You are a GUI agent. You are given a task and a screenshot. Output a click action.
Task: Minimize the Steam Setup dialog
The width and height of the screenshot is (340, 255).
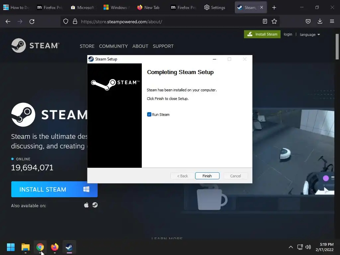tap(214, 59)
